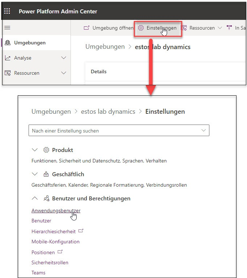The image size is (247, 278).
Task: Collapse Benutzer und Berechtigungen section
Action: (x=35, y=198)
